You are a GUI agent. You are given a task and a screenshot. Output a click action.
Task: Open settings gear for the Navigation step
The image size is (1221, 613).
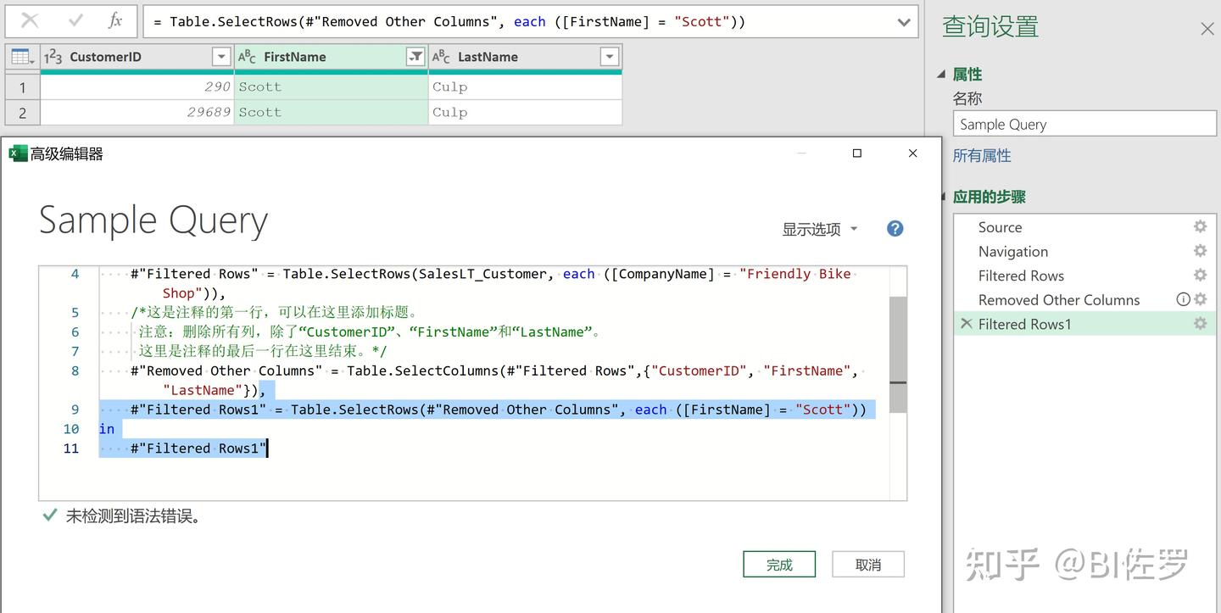click(1200, 251)
